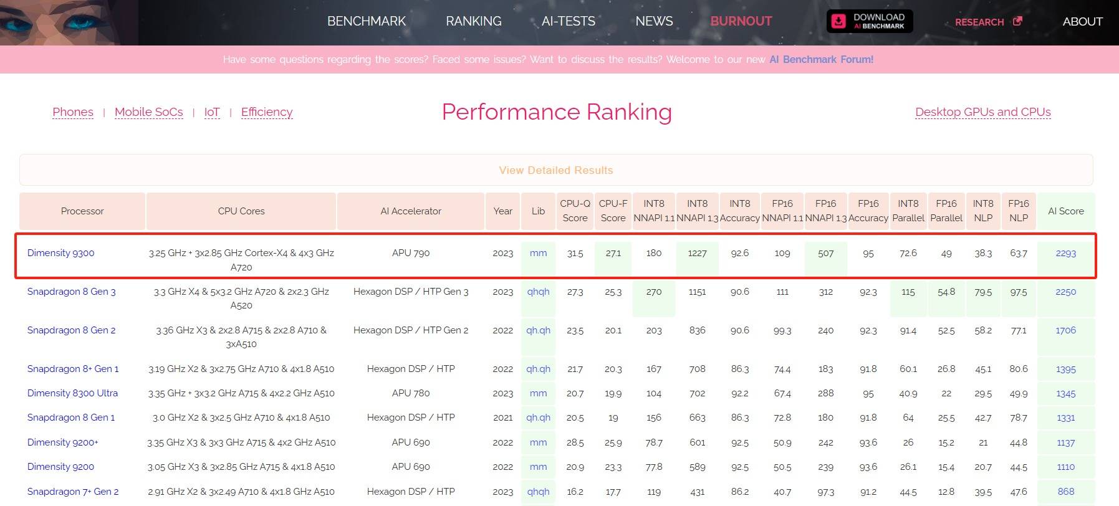
Task: Click the face logo image in header
Action: 67,22
